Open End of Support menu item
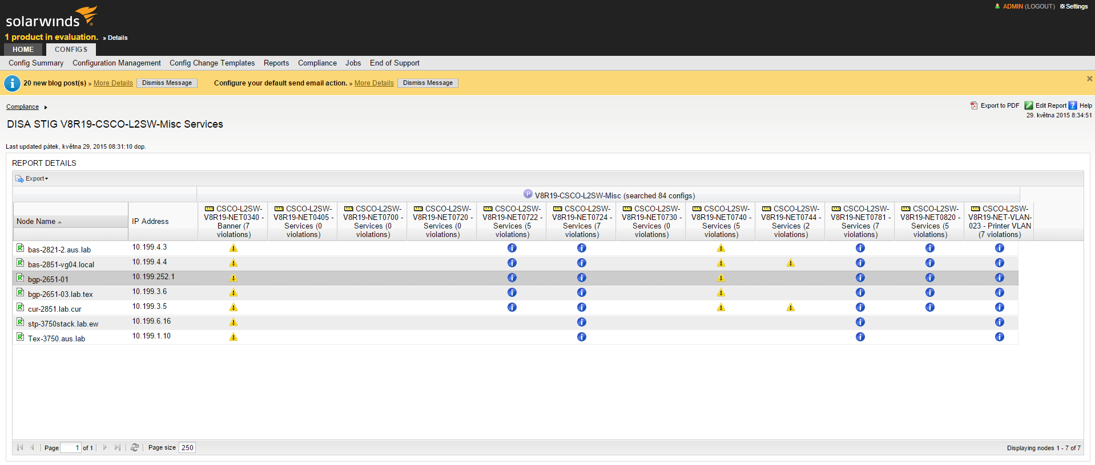Image resolution: width=1095 pixels, height=465 pixels. pyautogui.click(x=394, y=63)
